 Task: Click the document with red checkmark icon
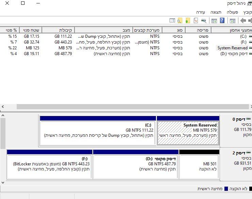point(196,20)
